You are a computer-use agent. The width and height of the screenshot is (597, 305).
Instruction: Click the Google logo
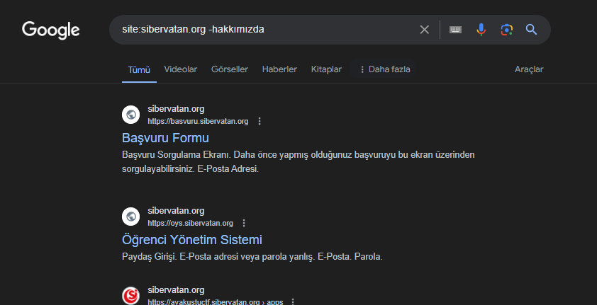coord(50,30)
